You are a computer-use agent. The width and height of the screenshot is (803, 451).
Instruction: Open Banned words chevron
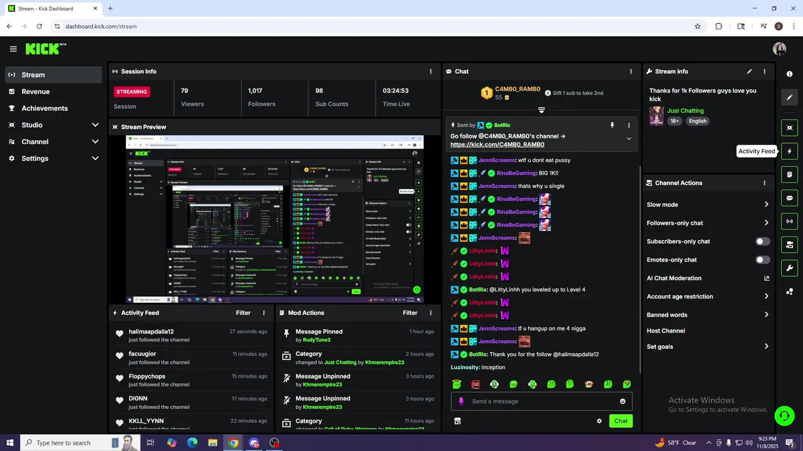click(767, 314)
